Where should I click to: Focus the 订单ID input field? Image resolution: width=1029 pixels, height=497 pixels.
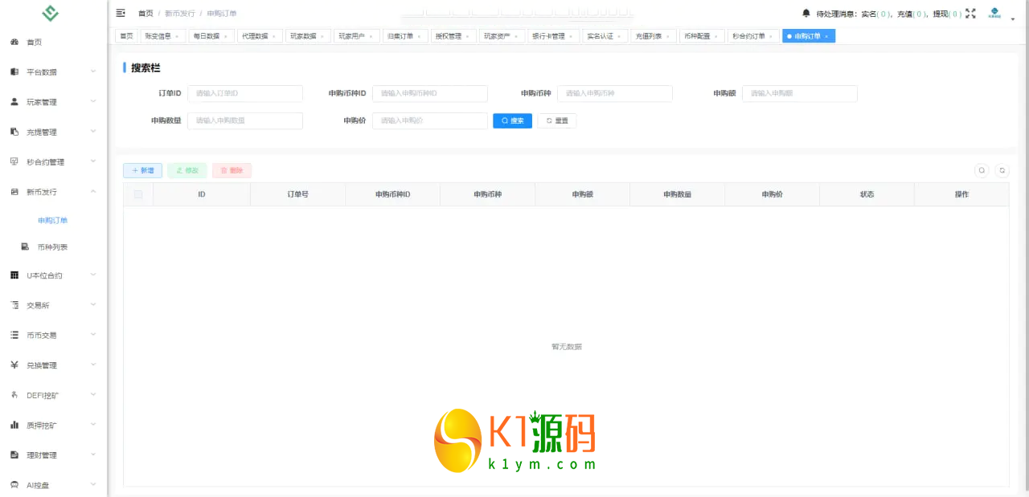[245, 93]
